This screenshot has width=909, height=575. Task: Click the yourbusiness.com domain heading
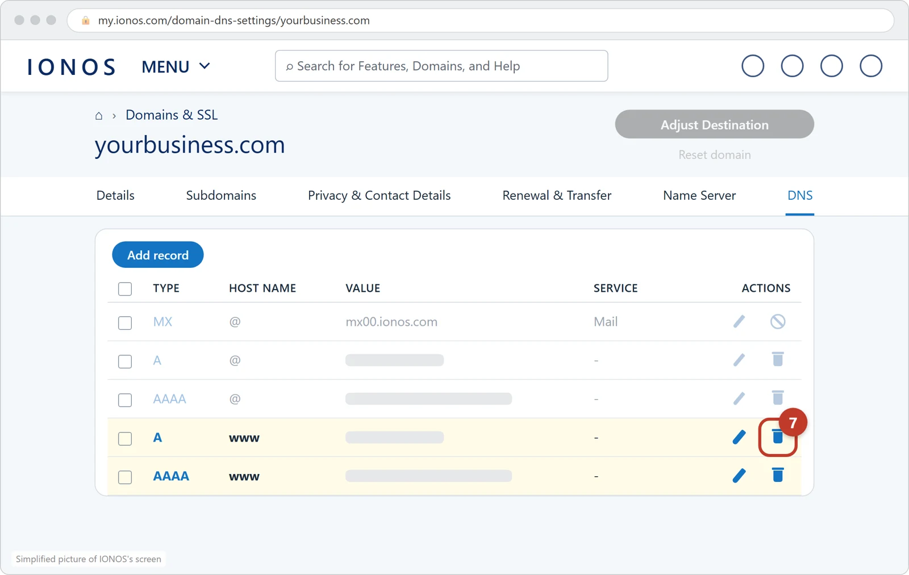190,145
